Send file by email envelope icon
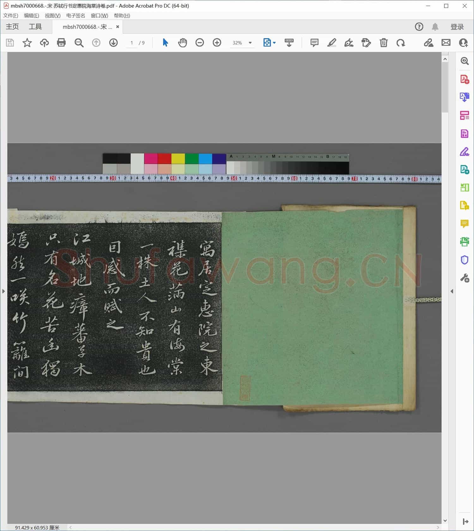The height and width of the screenshot is (531, 474). [446, 43]
